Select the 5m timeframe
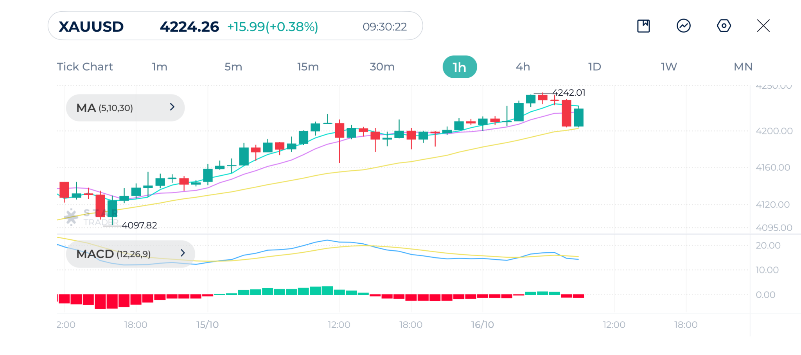Screen dimensions: 801x355 click(x=233, y=67)
